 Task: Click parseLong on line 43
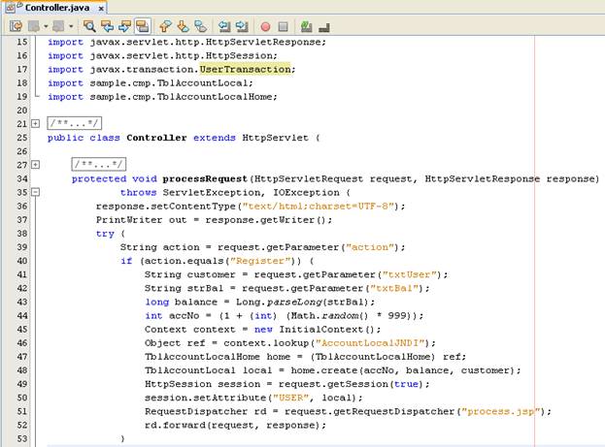295,303
